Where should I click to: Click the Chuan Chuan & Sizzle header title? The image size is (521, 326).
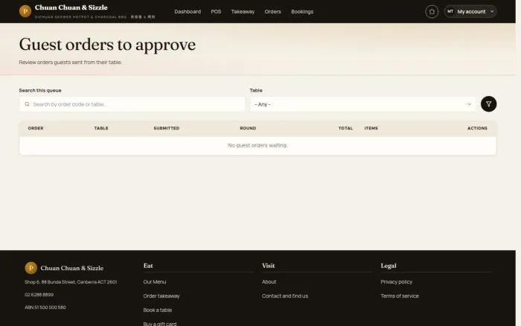pyautogui.click(x=71, y=7)
